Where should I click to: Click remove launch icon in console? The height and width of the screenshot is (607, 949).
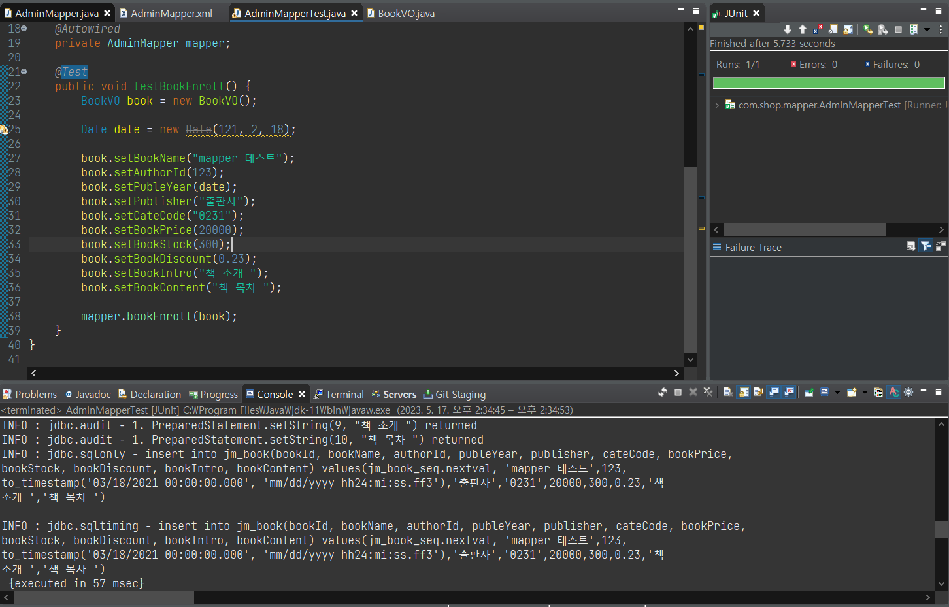[x=693, y=392]
